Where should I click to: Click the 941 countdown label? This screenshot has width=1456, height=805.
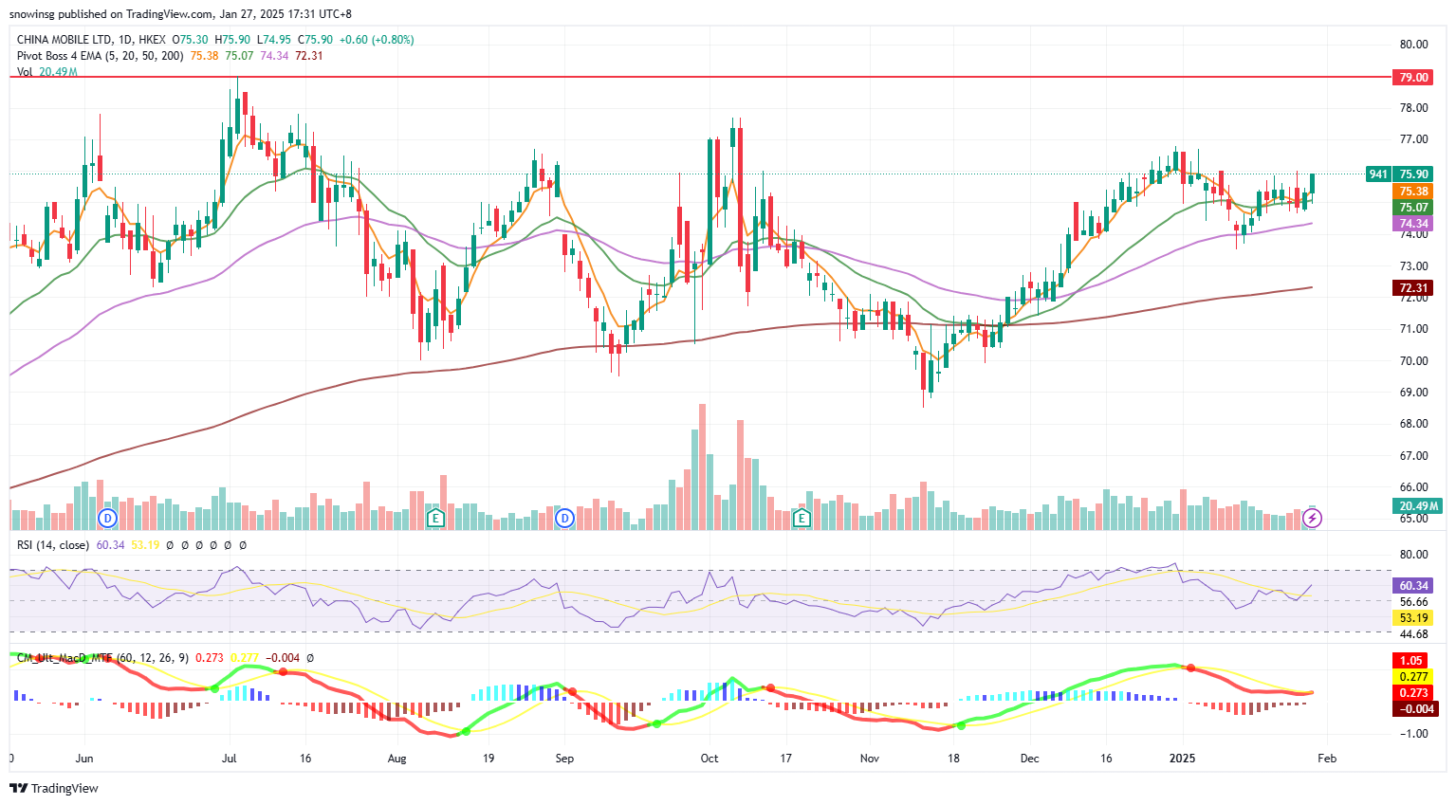[x=1378, y=174]
